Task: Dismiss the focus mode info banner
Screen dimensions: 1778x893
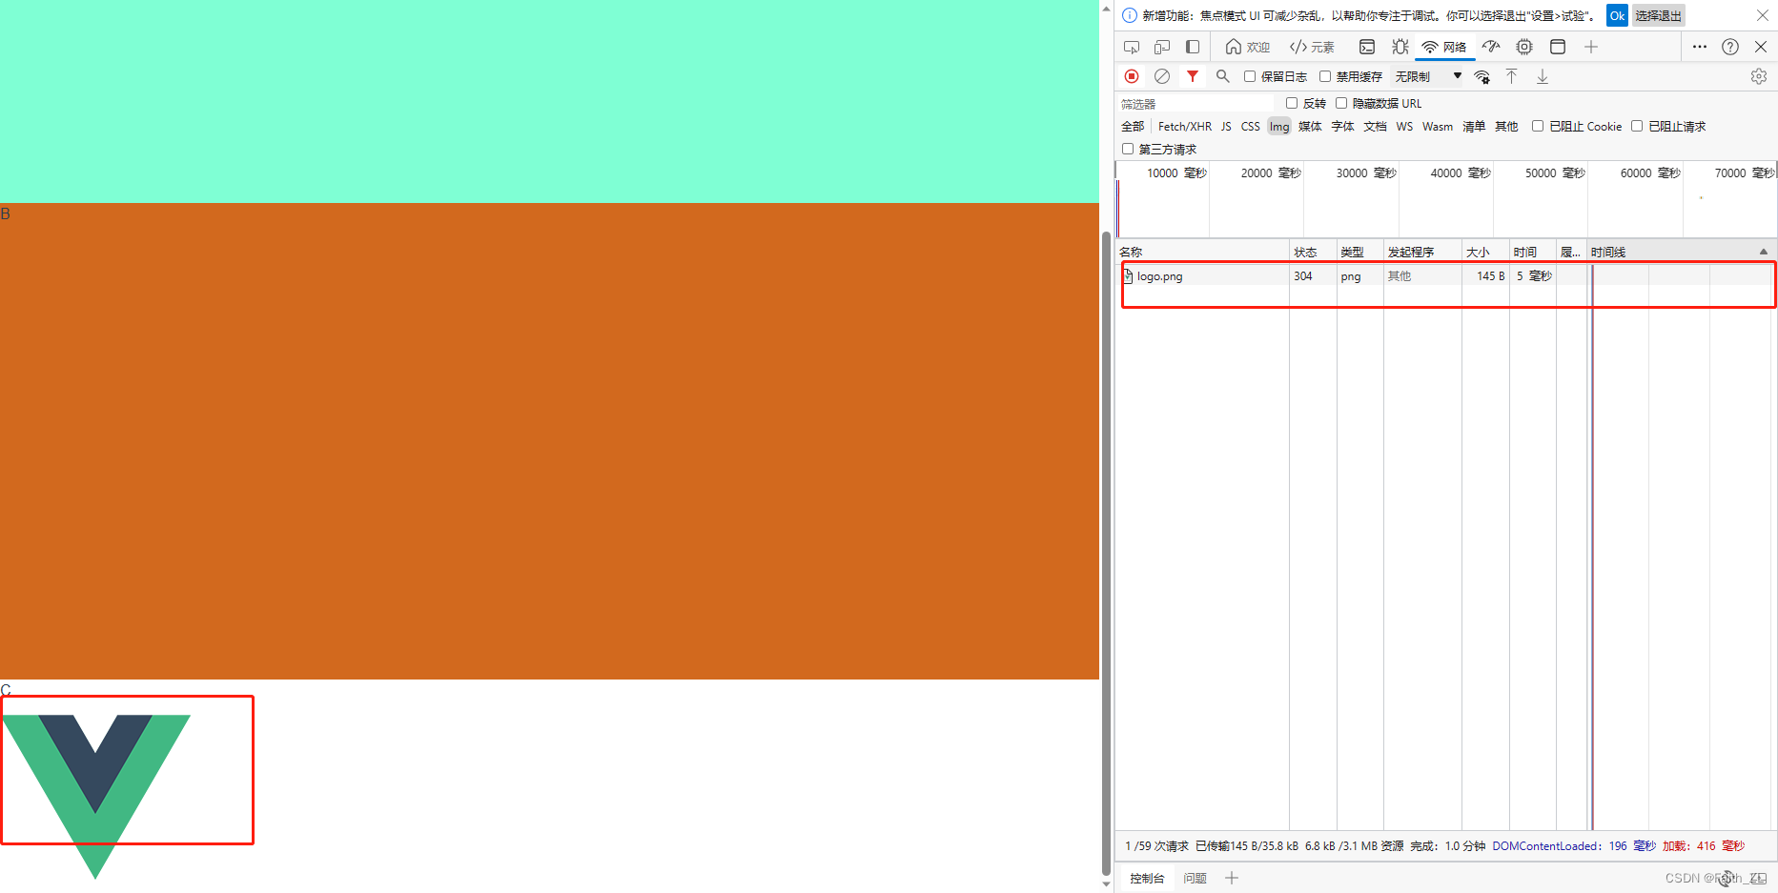Action: click(1763, 15)
